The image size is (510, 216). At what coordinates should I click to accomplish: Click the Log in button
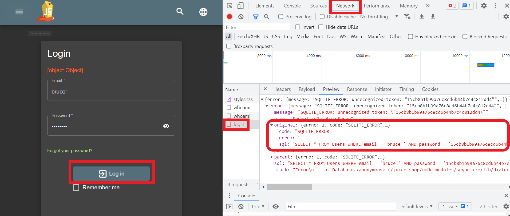pyautogui.click(x=111, y=174)
